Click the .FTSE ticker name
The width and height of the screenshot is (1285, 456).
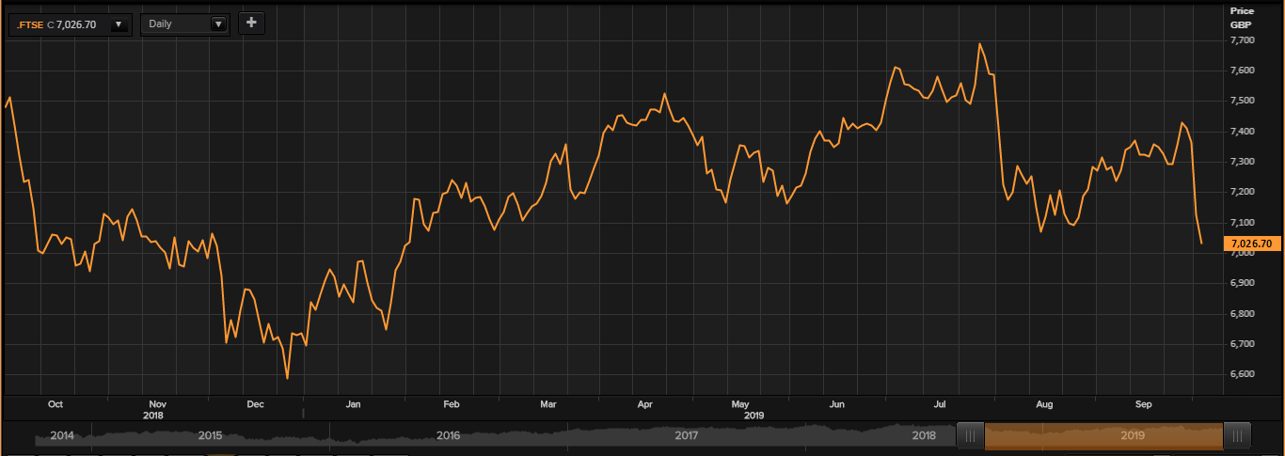coord(29,24)
